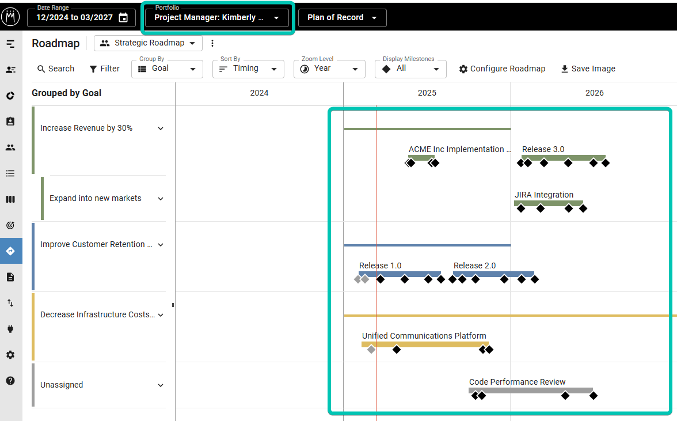Open the Group By Goal dropdown
This screenshot has height=421, width=677.
(167, 69)
